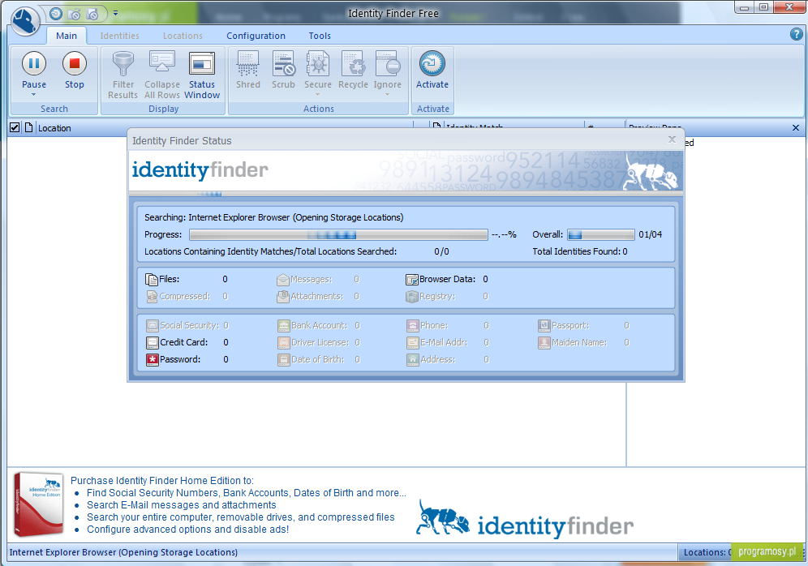The height and width of the screenshot is (566, 808).
Task: Click Collapse All Rows in Display group
Action: pos(161,75)
